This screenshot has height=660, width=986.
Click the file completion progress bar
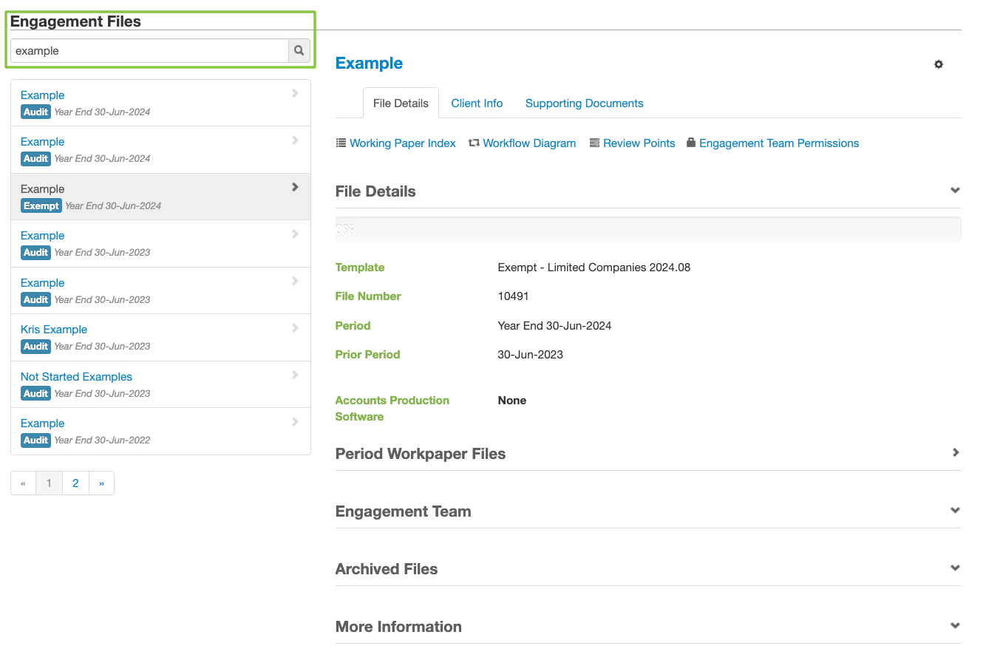pyautogui.click(x=648, y=230)
